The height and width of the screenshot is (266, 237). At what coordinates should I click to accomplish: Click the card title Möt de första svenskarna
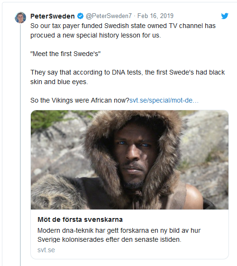[x=80, y=219]
